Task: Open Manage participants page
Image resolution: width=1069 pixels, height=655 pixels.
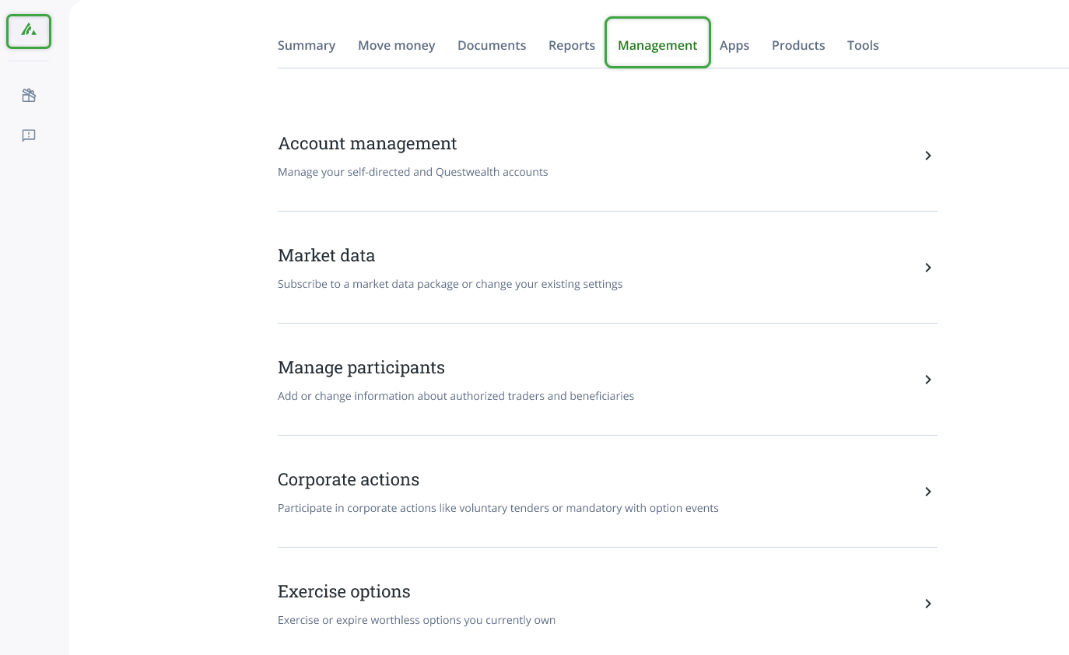Action: pos(361,367)
